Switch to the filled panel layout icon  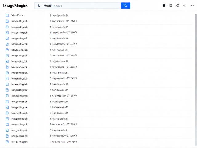click(164, 6)
